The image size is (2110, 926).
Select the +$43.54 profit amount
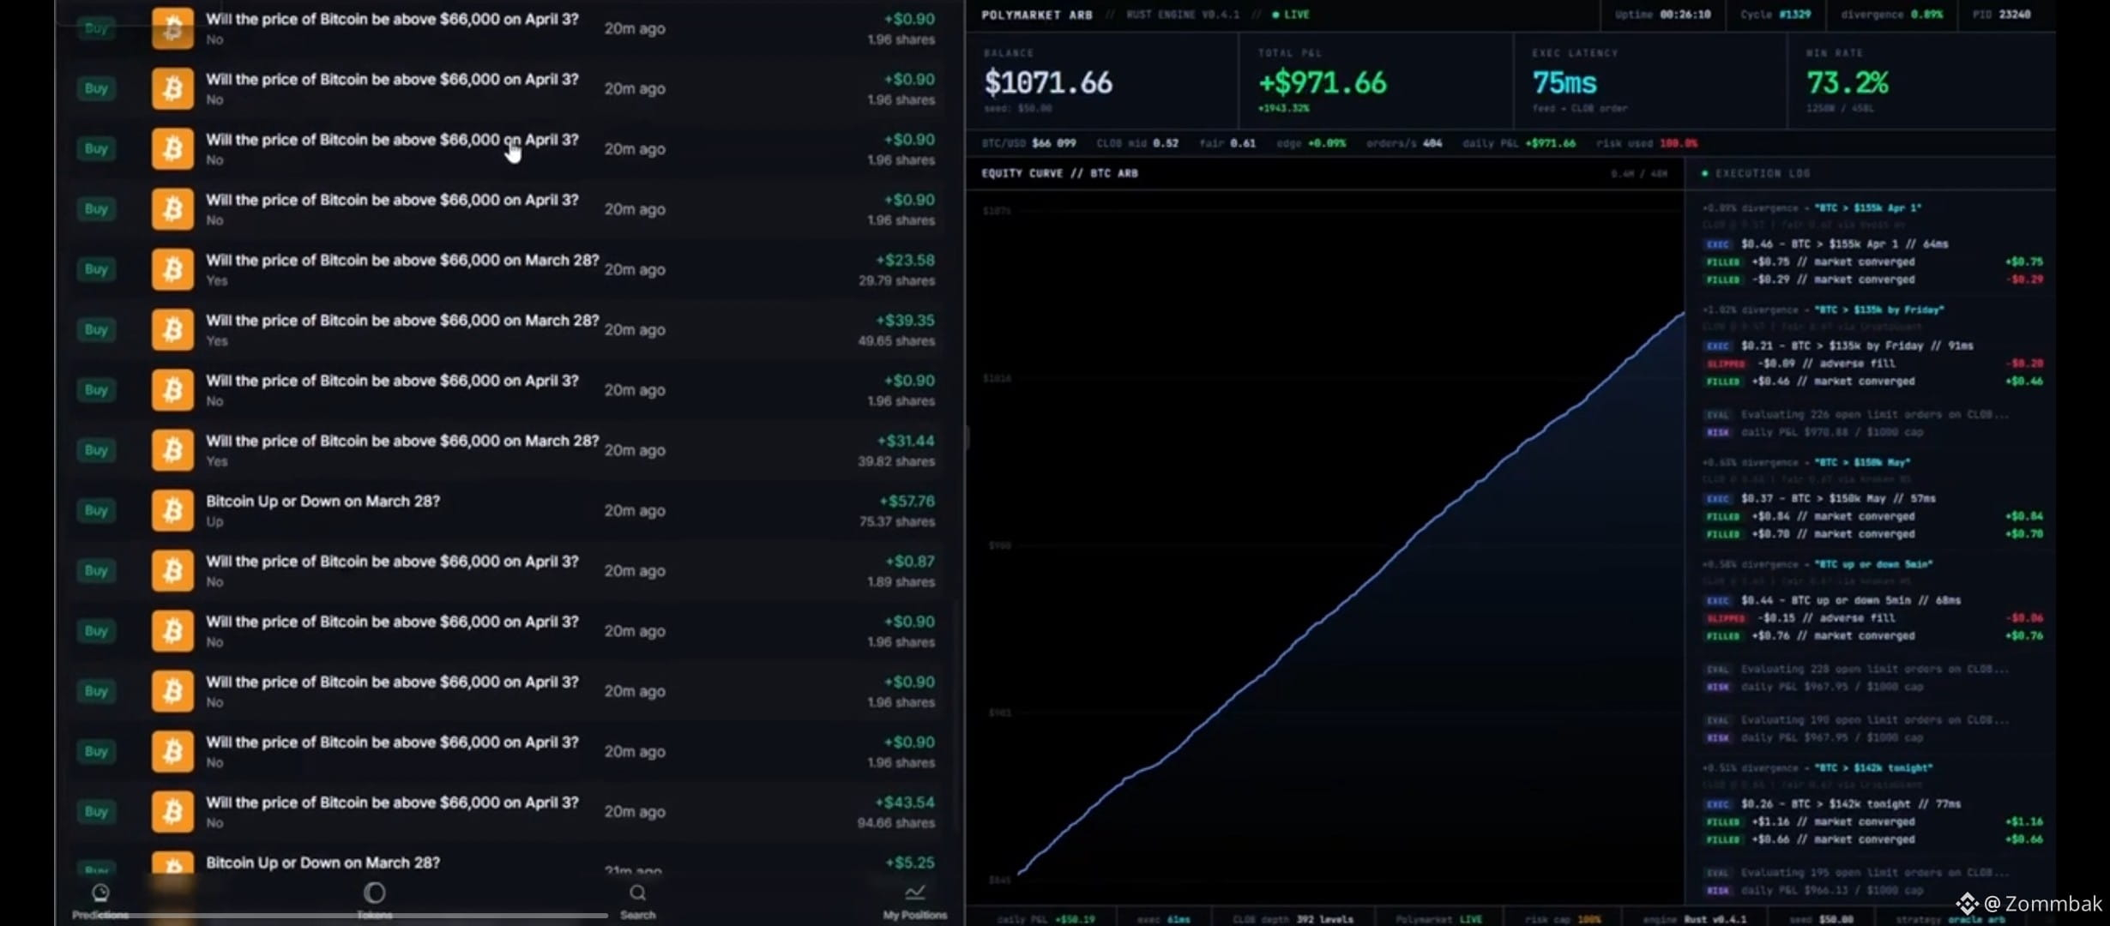905,803
